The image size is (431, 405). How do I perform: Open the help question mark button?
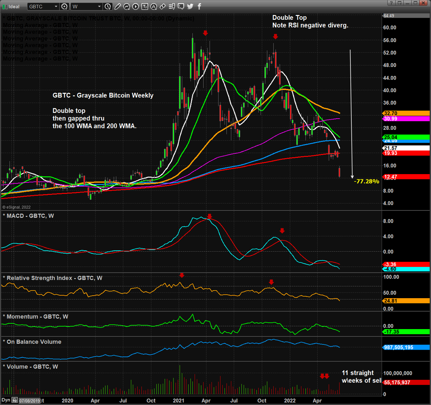pyautogui.click(x=392, y=3)
